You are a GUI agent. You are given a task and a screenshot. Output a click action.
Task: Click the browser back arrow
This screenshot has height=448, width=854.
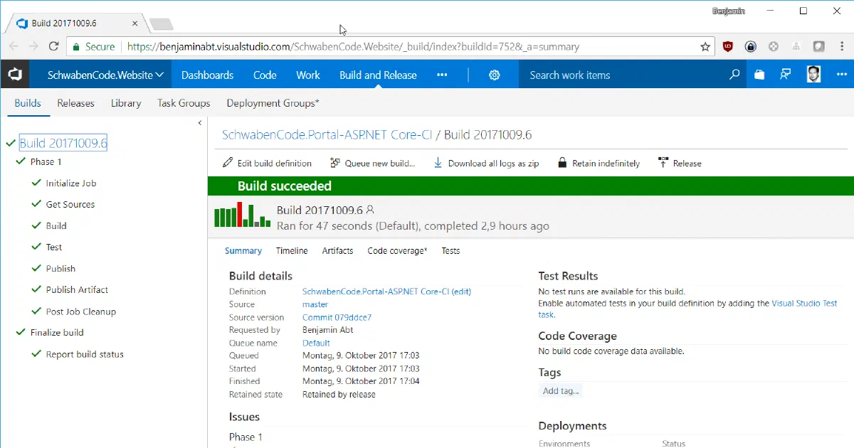coord(14,46)
